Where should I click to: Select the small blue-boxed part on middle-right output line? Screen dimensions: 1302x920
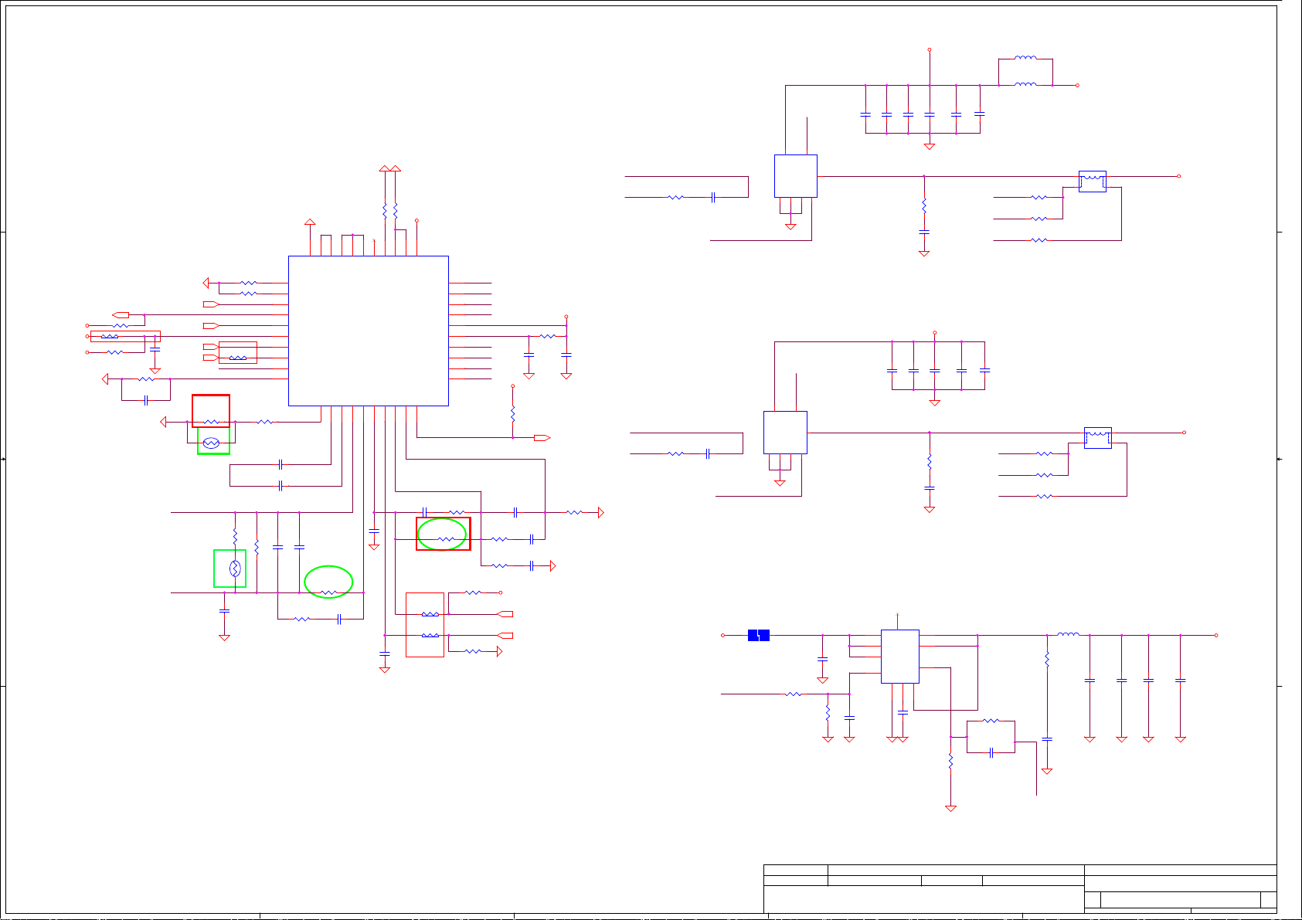point(1098,438)
